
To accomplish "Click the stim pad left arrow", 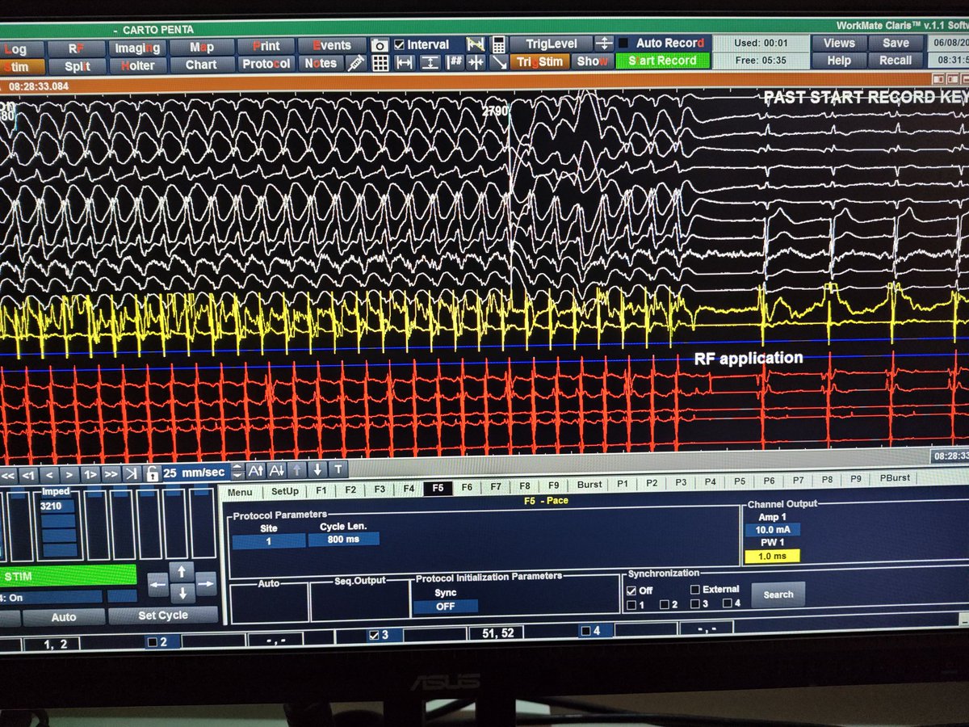I will pos(158,583).
